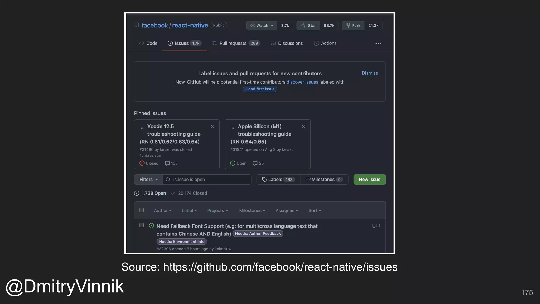
Task: Open the 21.3k forks count
Action: [373, 26]
